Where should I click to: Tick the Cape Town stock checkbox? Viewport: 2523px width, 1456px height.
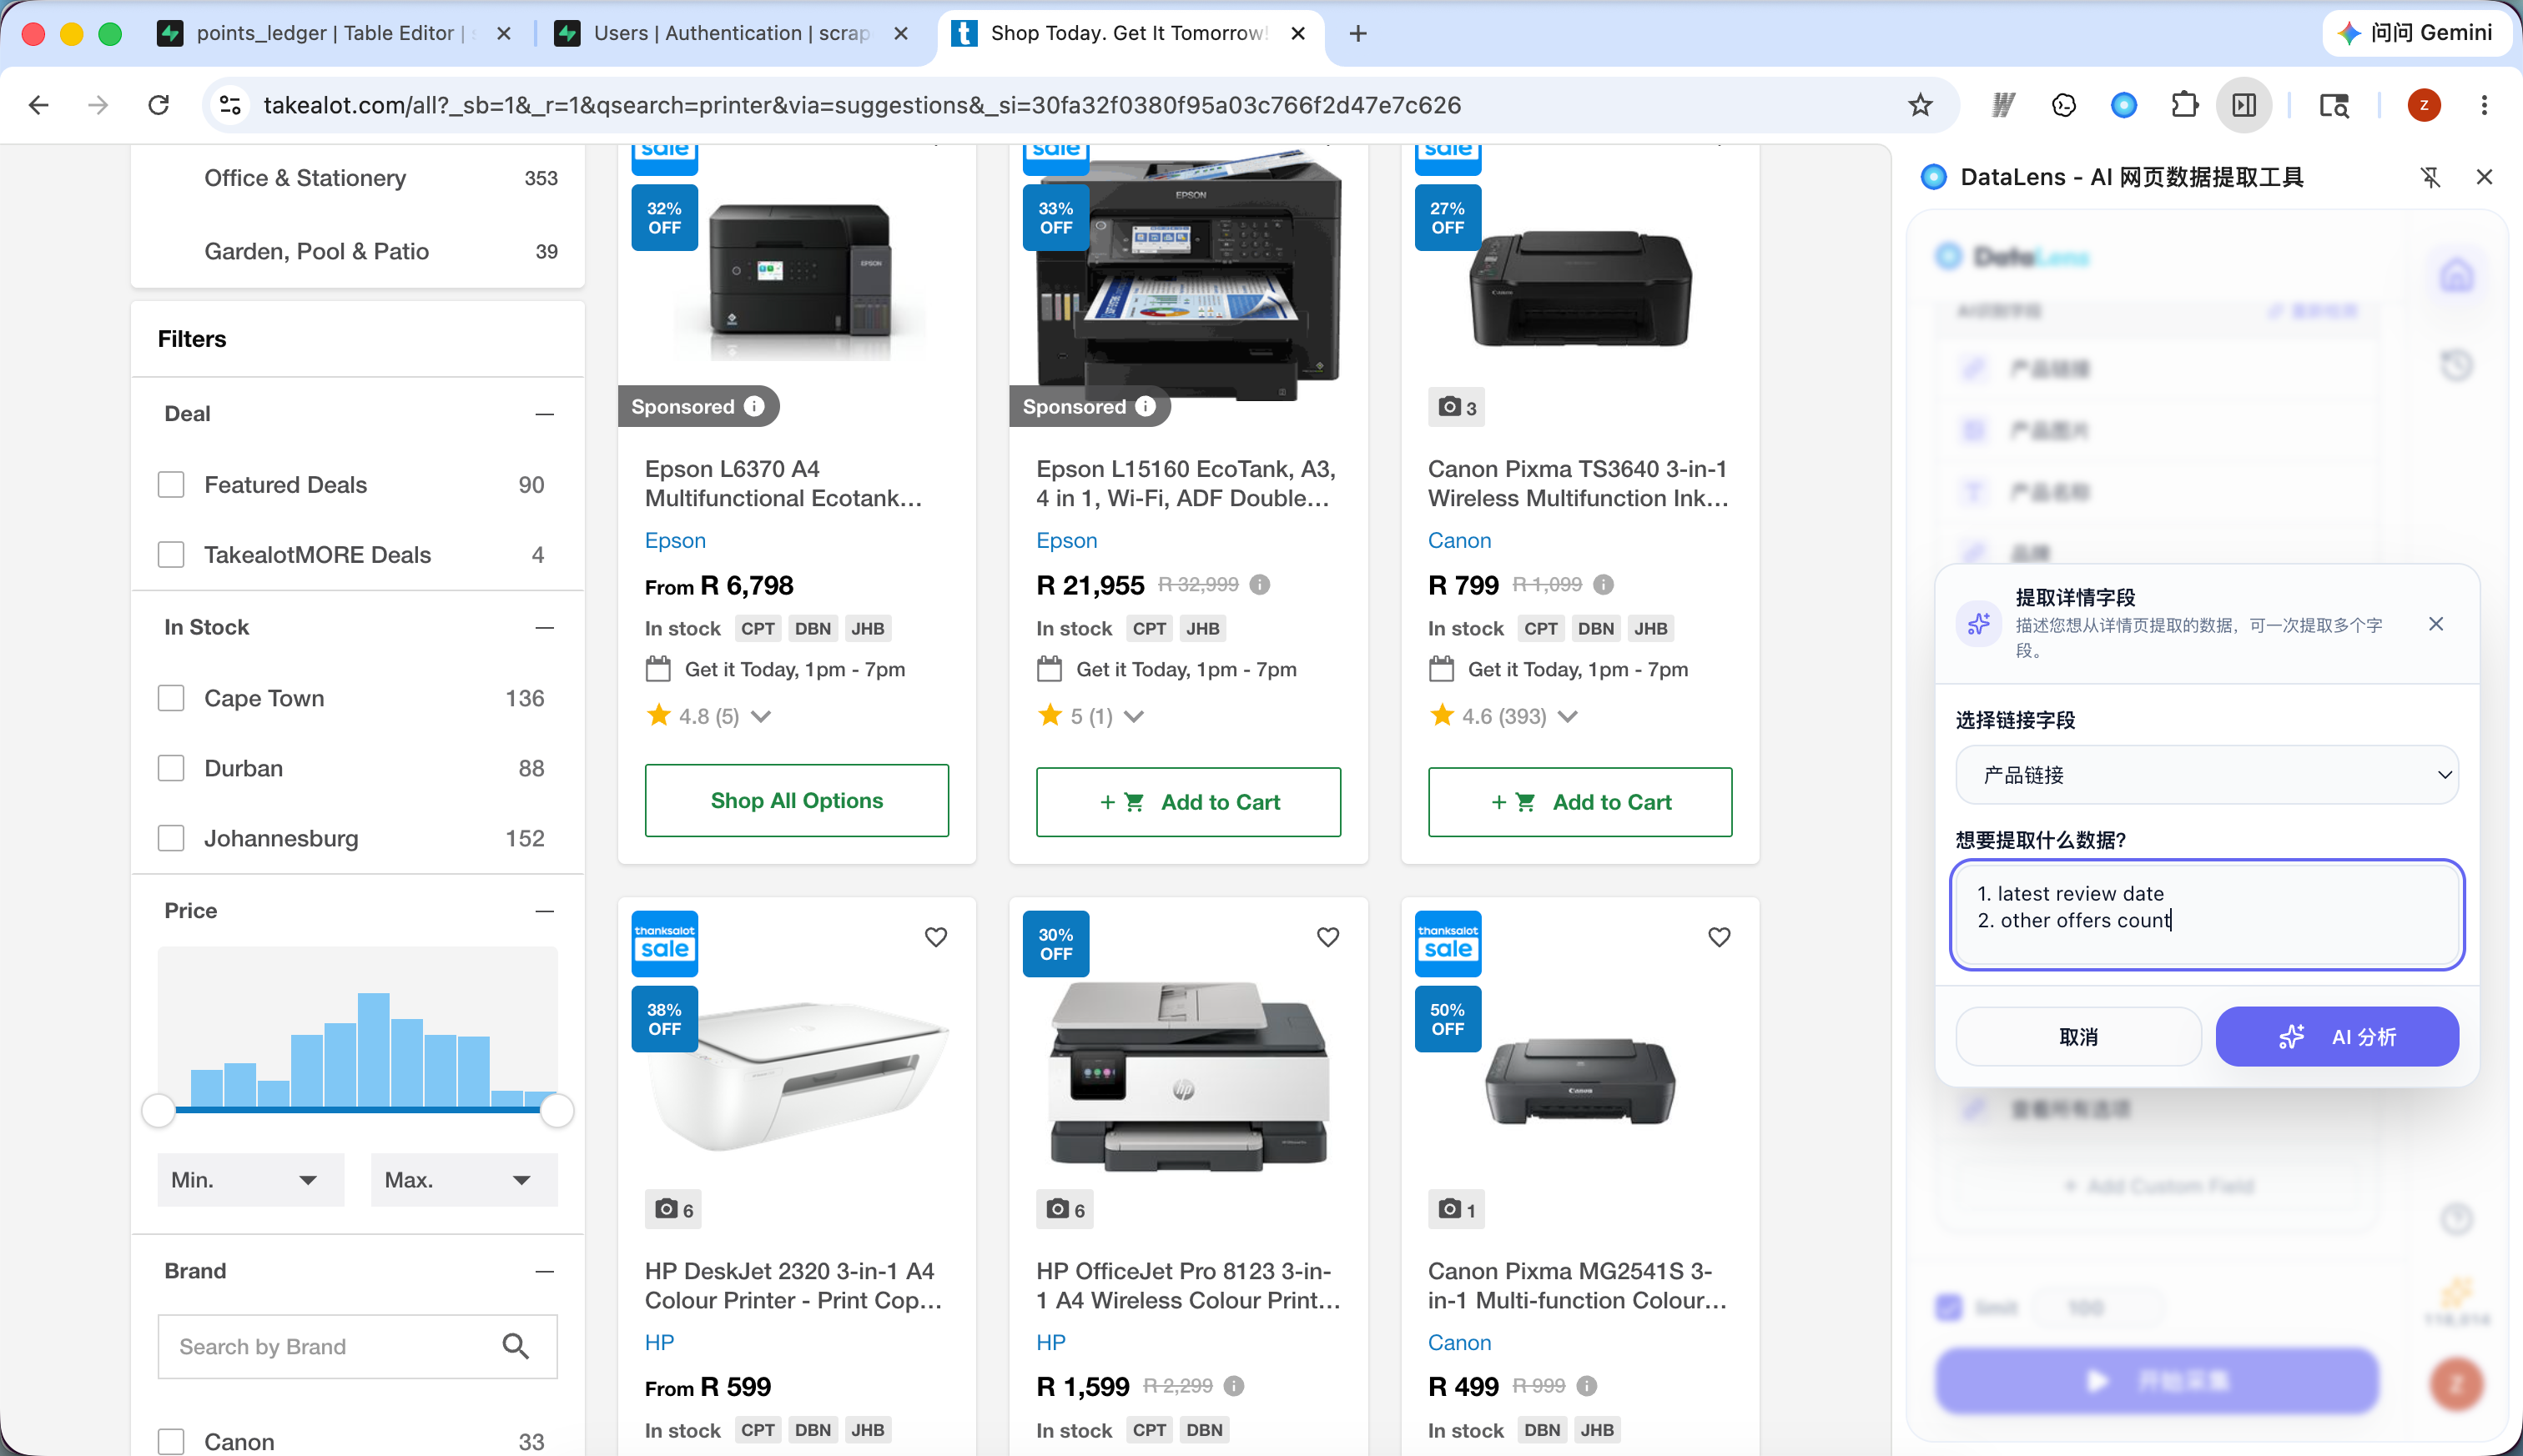[x=171, y=698]
